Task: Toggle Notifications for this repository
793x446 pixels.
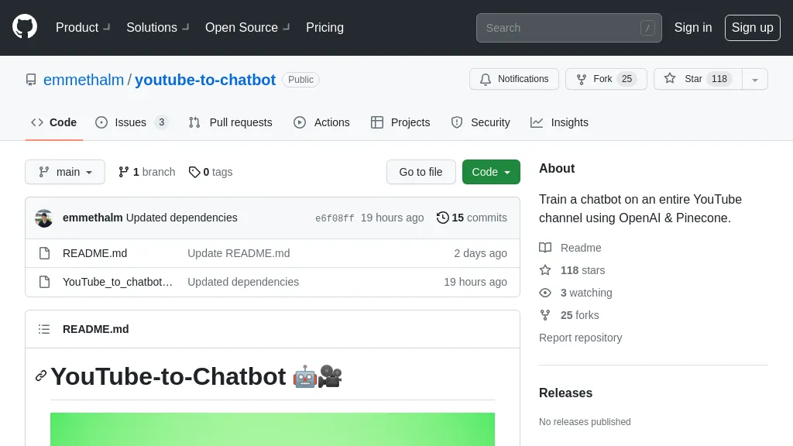Action: (514, 79)
